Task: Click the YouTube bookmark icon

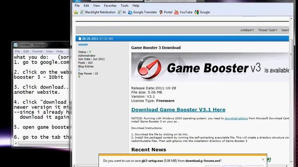Action: pyautogui.click(x=176, y=13)
